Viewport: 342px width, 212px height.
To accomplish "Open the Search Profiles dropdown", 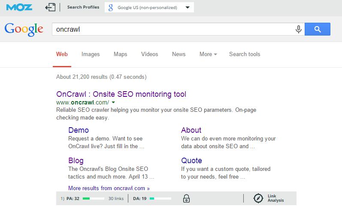I will click(x=149, y=7).
